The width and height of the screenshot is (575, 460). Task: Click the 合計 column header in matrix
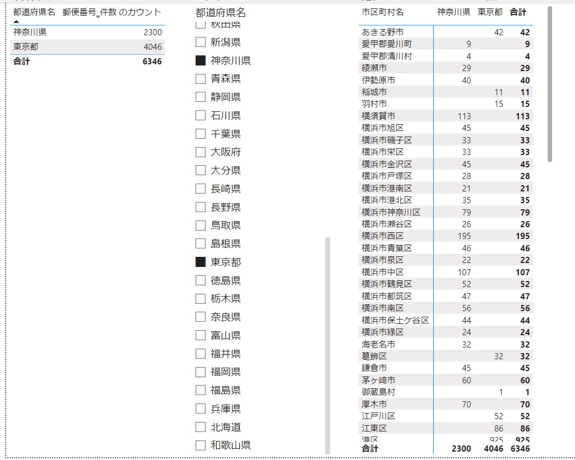[518, 12]
